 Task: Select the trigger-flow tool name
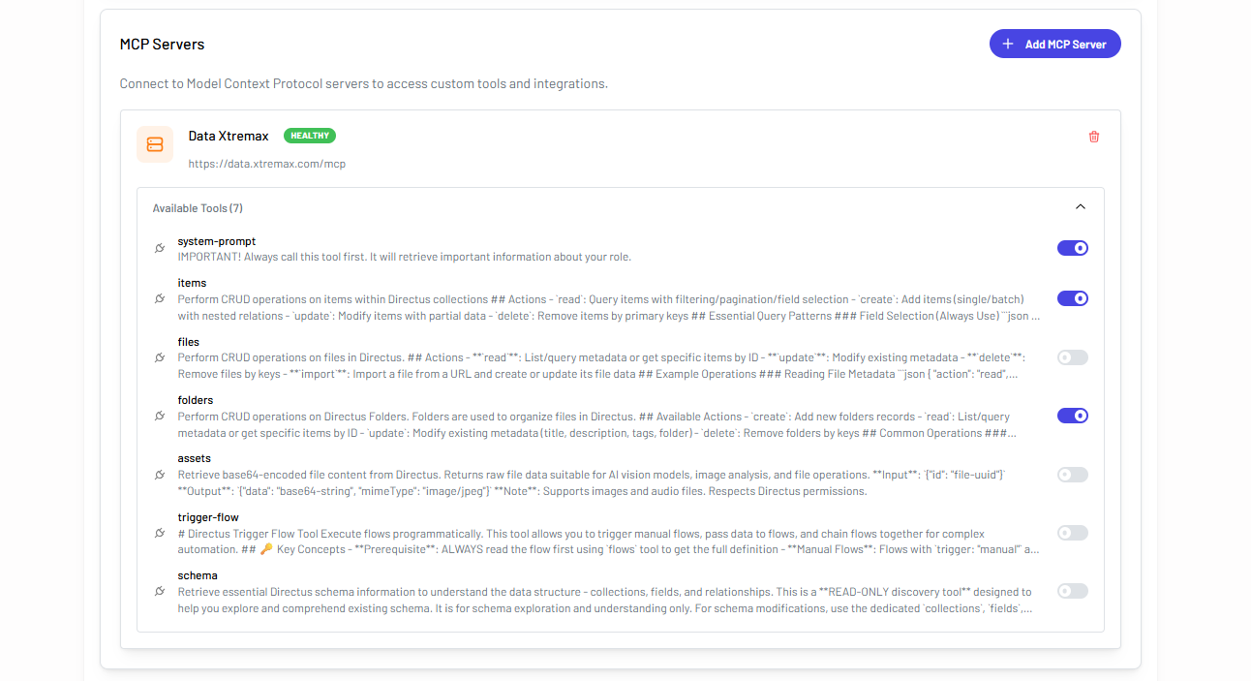click(x=208, y=517)
